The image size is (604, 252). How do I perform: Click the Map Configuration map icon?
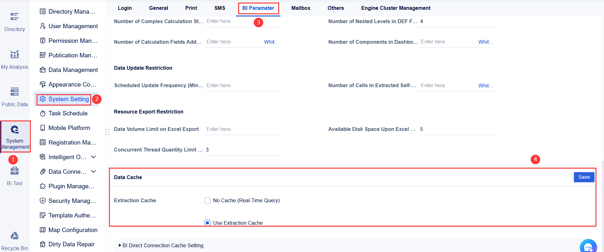coord(43,230)
